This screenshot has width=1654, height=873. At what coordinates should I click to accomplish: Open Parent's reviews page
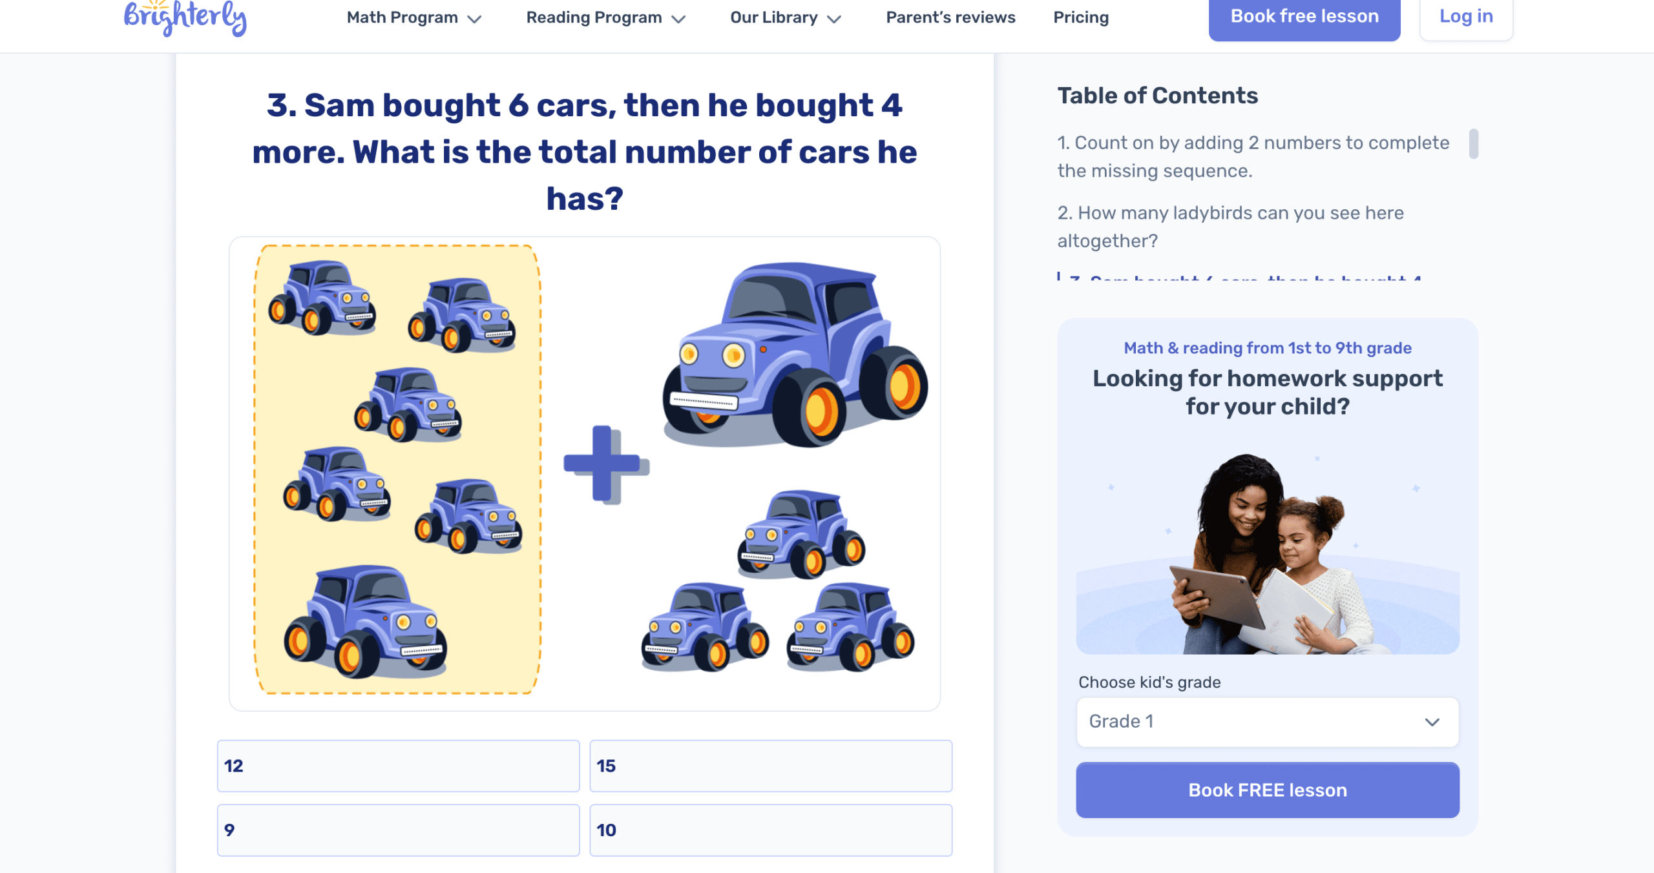coord(950,17)
